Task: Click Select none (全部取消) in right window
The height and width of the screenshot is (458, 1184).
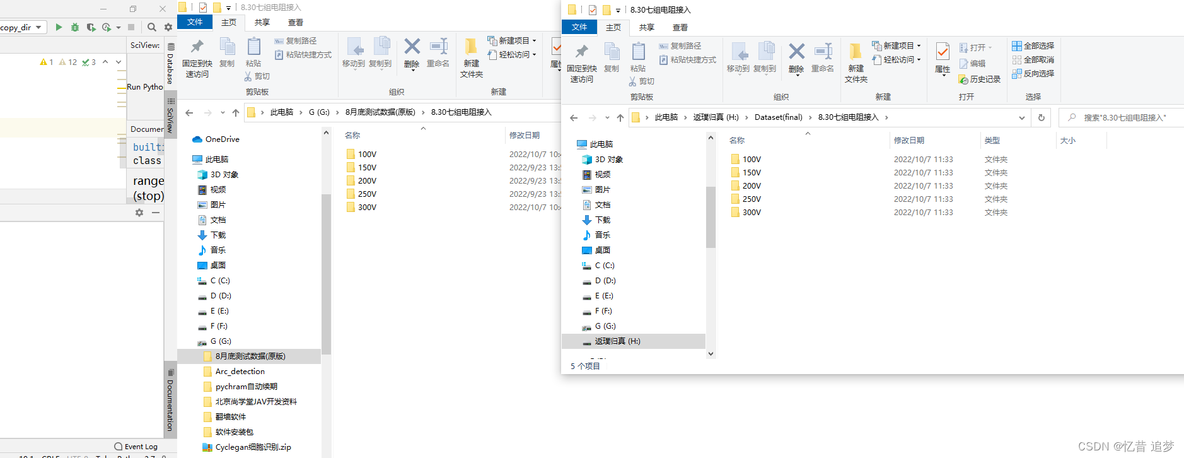Action: click(1033, 59)
